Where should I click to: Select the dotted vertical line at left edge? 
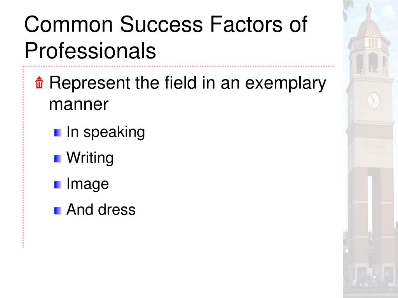tap(23, 157)
